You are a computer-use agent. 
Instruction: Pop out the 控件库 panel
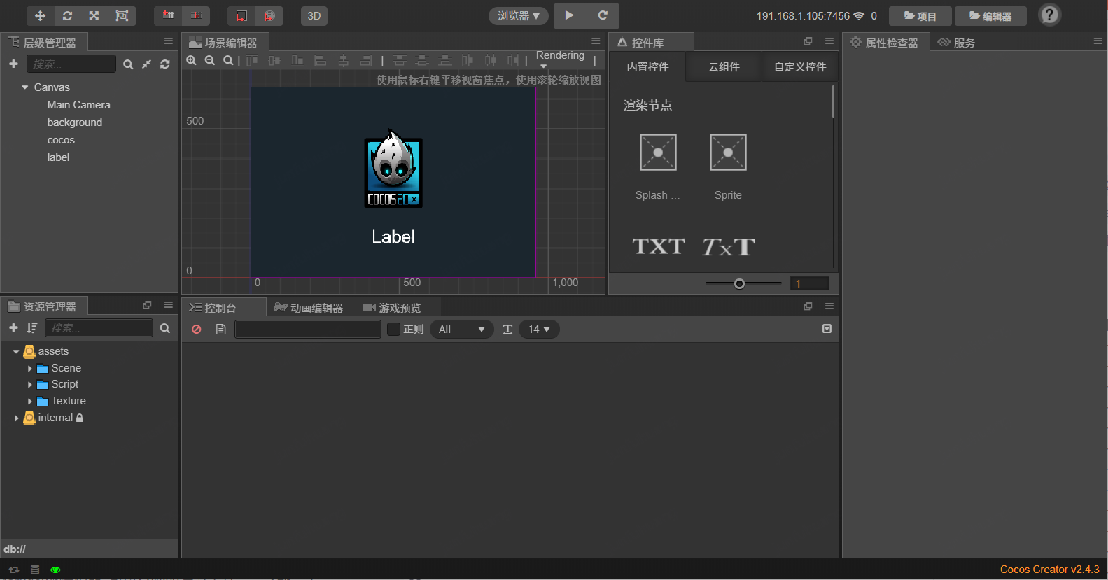click(x=808, y=41)
